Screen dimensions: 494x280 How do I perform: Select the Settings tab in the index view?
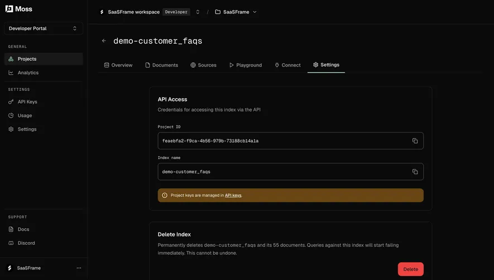tap(326, 65)
